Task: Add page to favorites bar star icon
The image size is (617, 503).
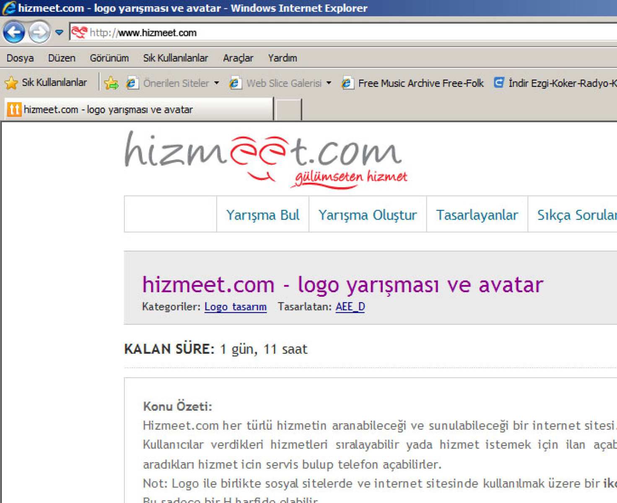Action: tap(111, 83)
